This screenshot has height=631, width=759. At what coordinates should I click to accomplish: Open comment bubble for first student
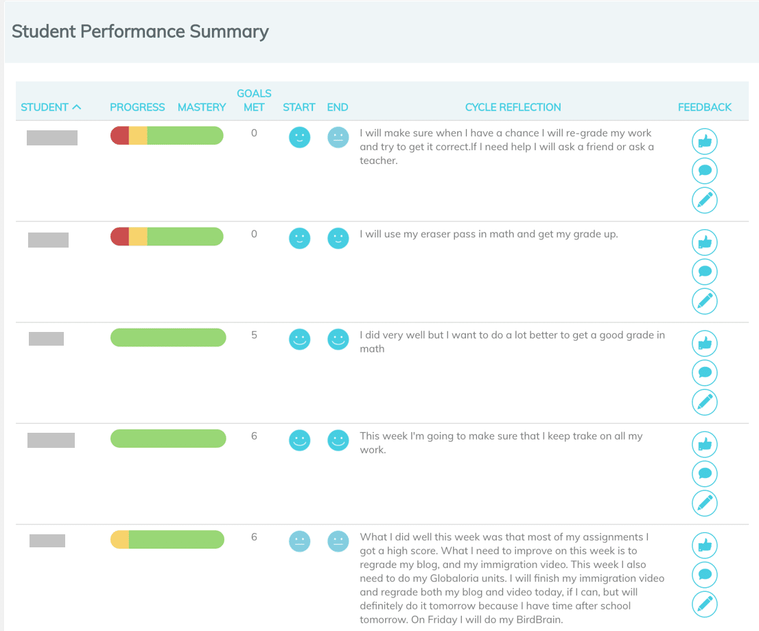pyautogui.click(x=705, y=171)
